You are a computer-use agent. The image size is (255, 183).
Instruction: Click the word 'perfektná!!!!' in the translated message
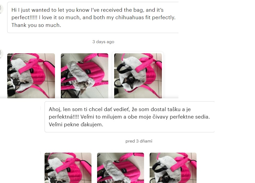(64, 117)
